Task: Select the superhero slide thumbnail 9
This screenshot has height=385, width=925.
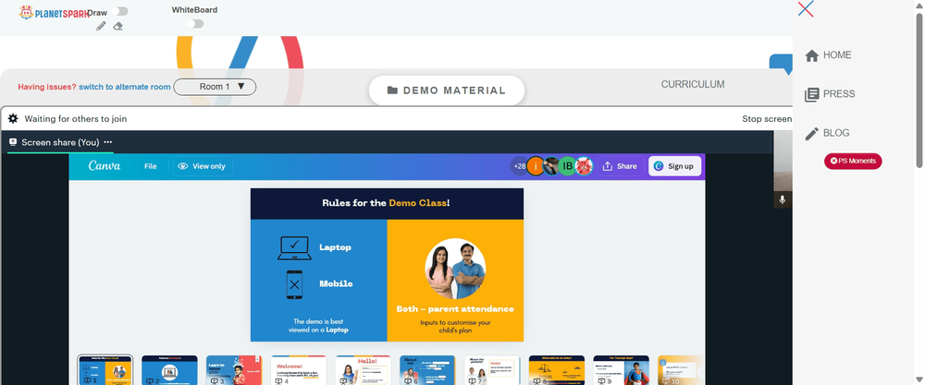Action: click(x=622, y=369)
